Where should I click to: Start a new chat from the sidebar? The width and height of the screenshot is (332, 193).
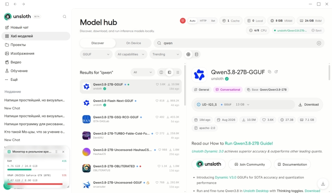coord(36,27)
